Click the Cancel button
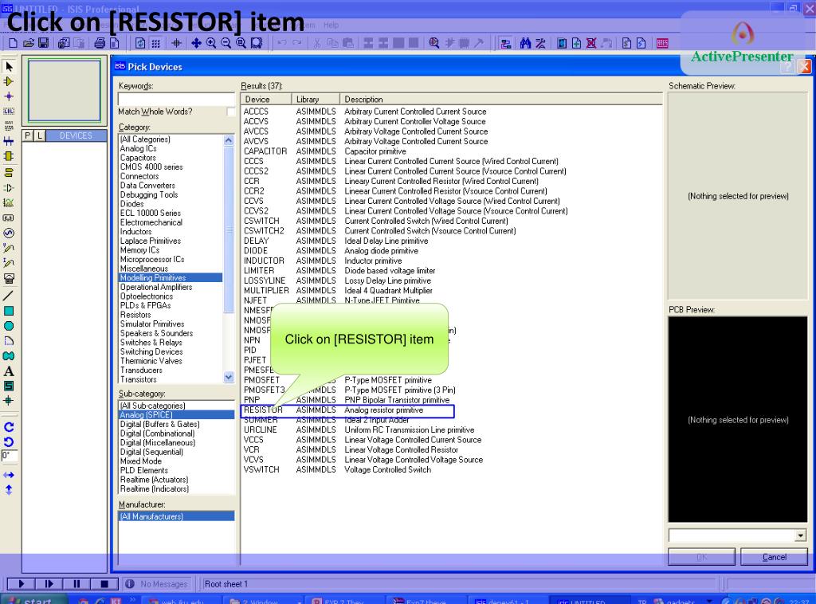The image size is (816, 604). tap(774, 557)
